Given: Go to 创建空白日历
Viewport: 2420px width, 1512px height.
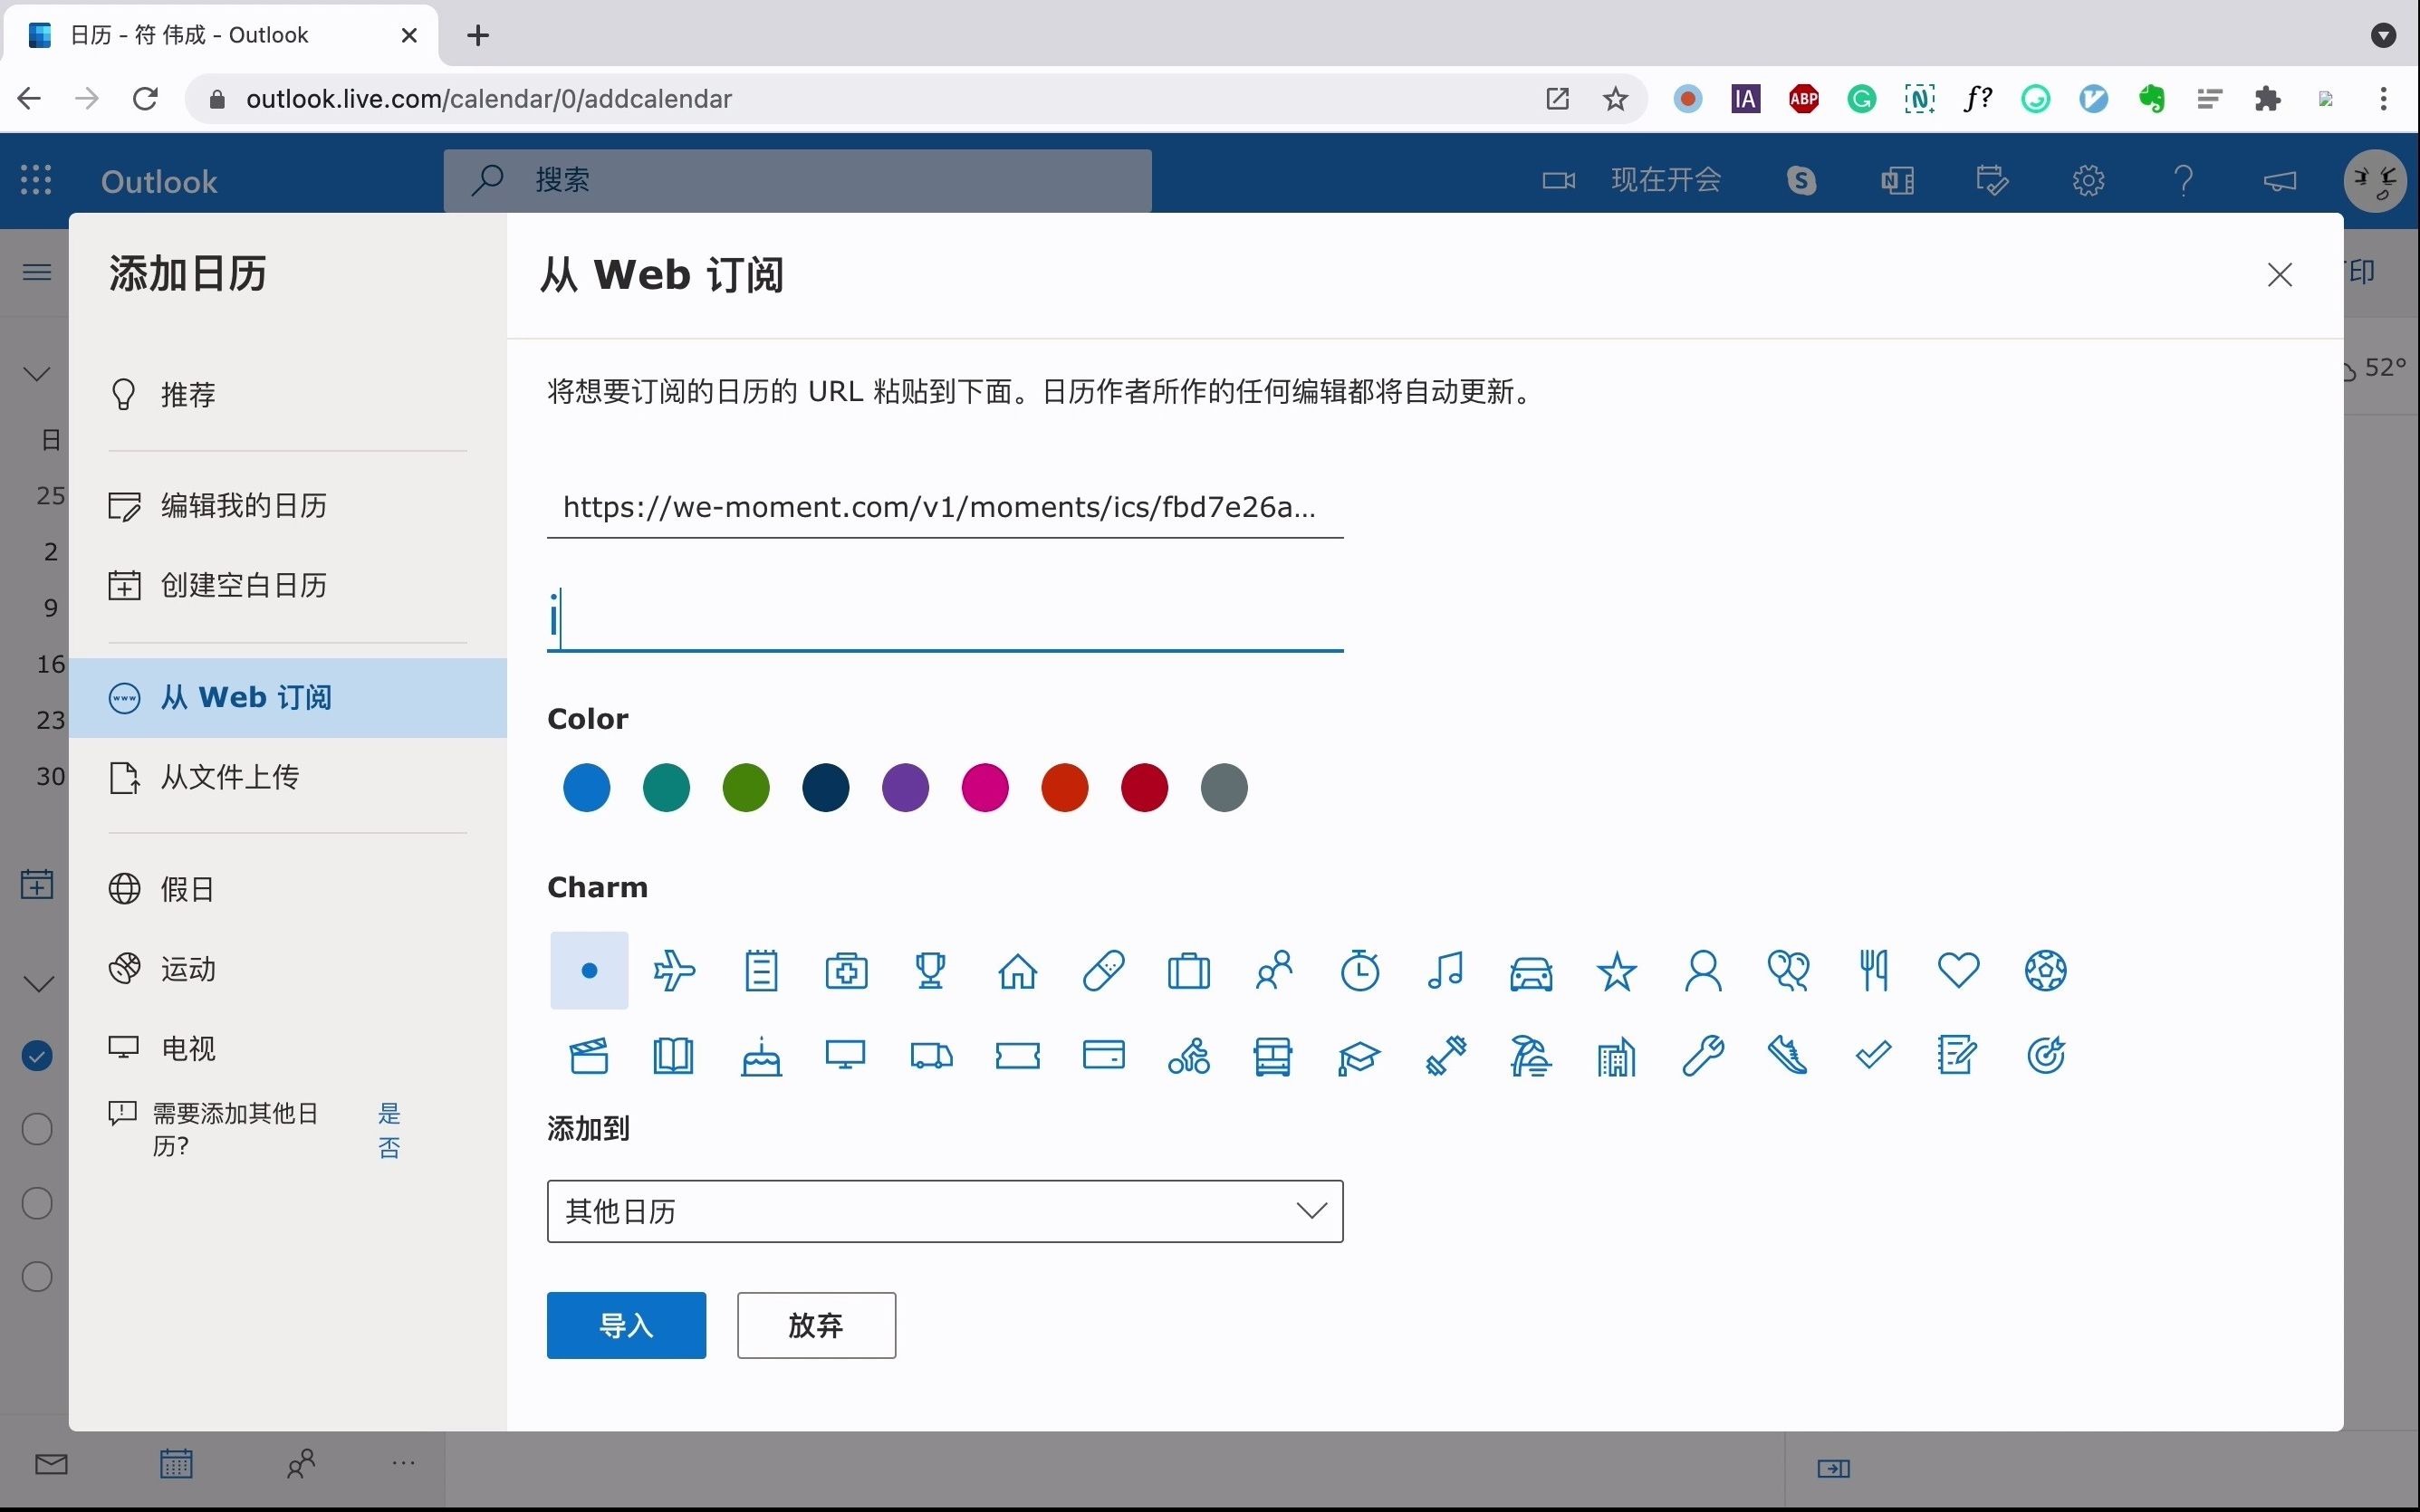Looking at the screenshot, I should click(288, 585).
